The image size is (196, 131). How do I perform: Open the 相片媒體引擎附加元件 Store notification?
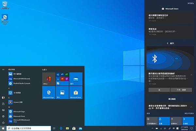pos(170,18)
